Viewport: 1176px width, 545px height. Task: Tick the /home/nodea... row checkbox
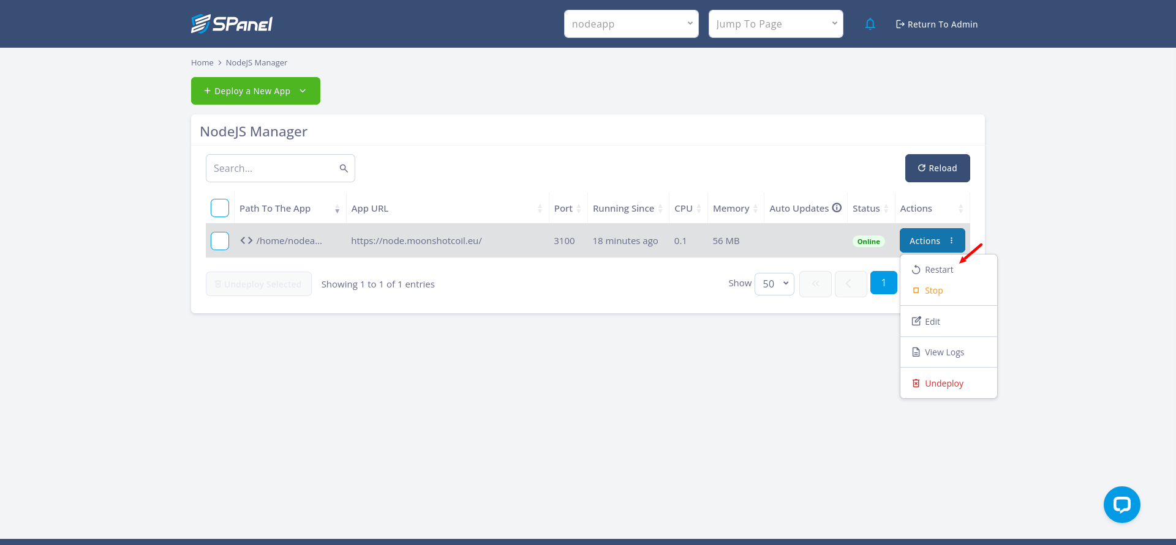[220, 241]
